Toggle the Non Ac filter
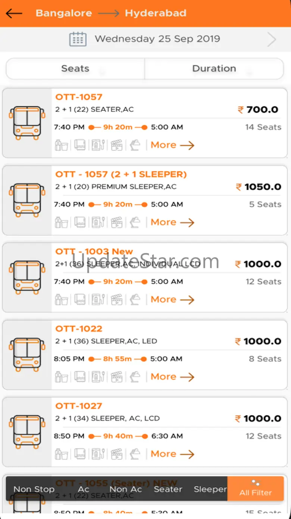This screenshot has width=291, height=519. (125, 489)
